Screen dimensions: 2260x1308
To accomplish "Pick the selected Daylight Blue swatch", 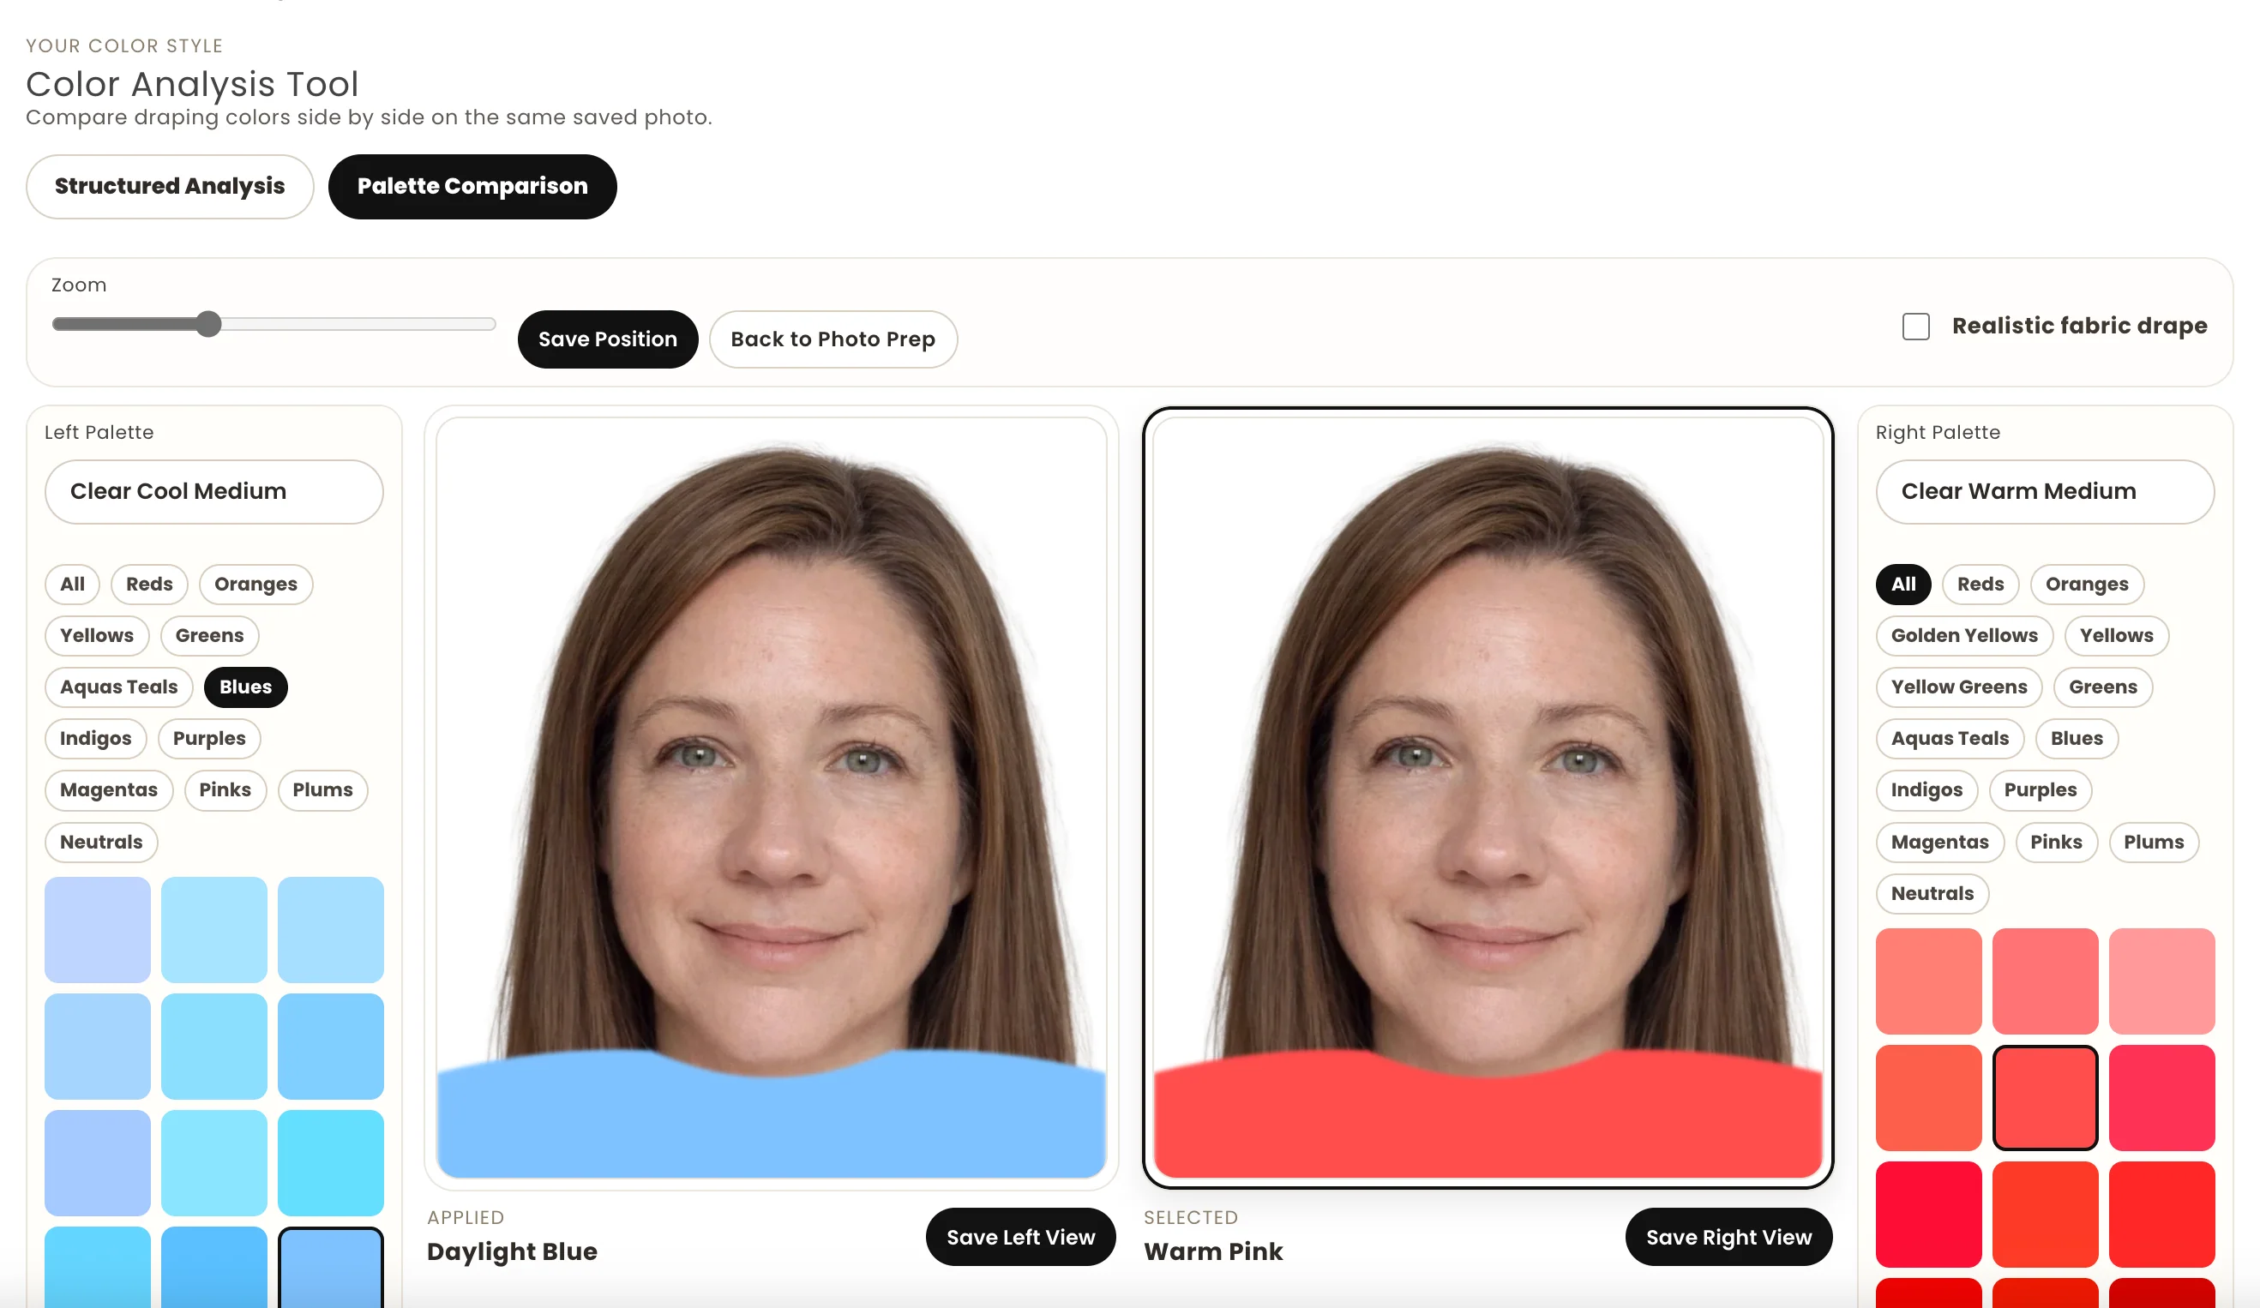I will (x=330, y=1268).
